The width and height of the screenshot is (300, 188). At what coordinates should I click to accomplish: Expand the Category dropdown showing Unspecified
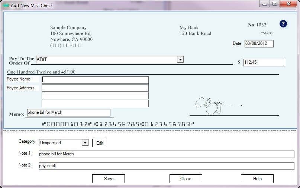85,143
